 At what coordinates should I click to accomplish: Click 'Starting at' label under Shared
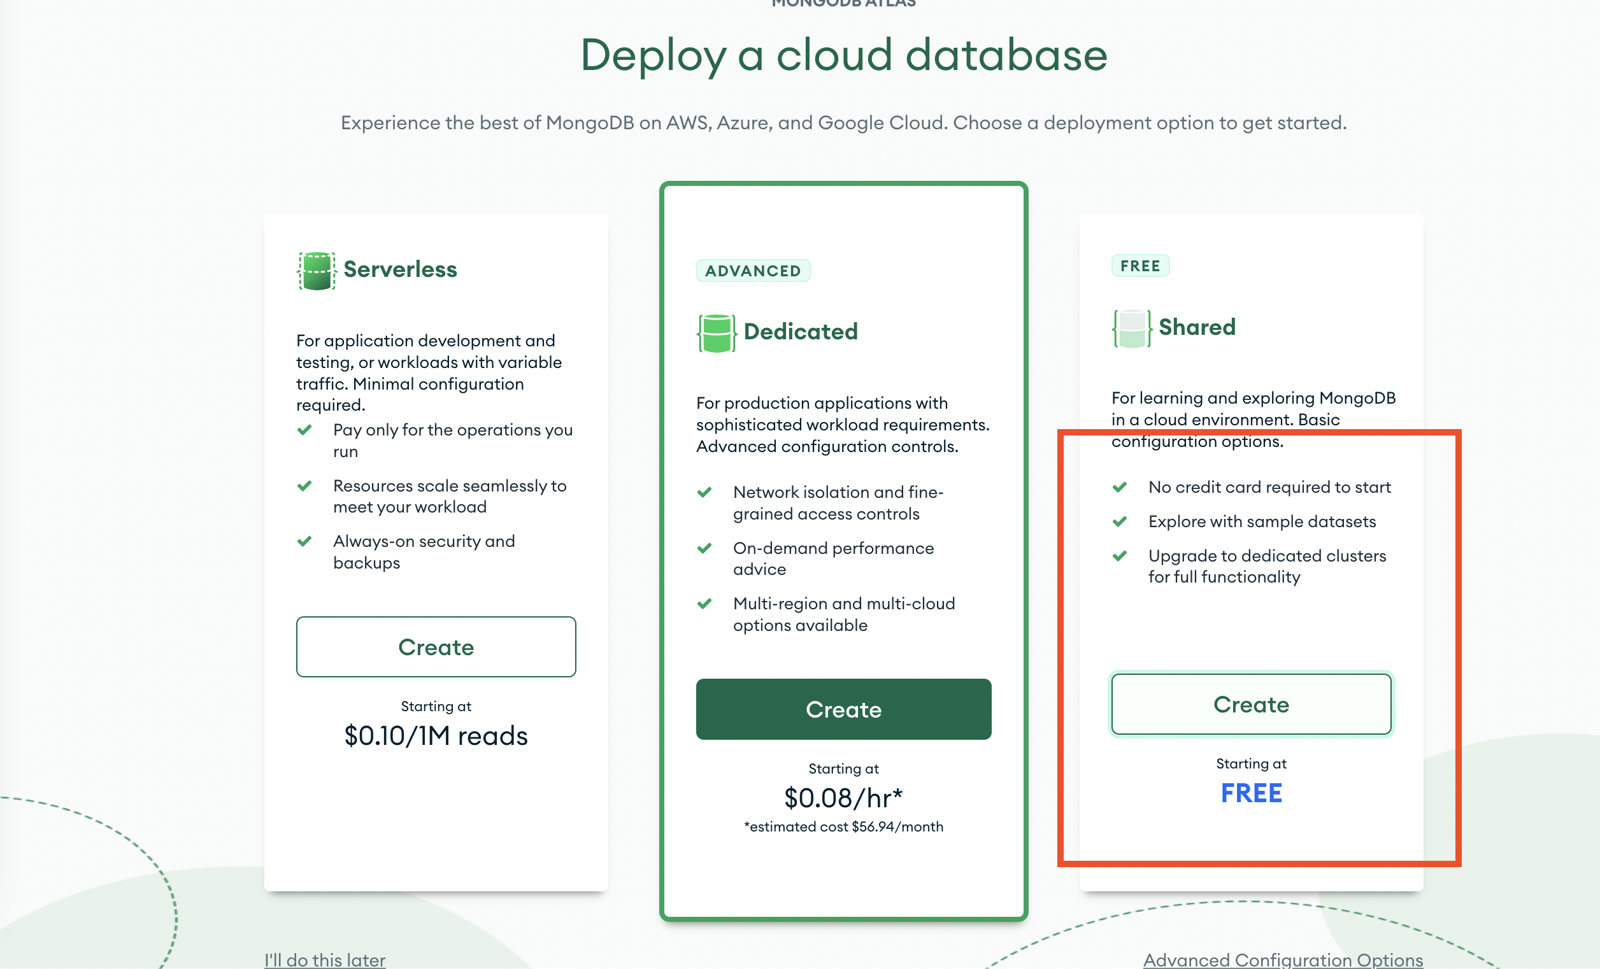pyautogui.click(x=1252, y=763)
